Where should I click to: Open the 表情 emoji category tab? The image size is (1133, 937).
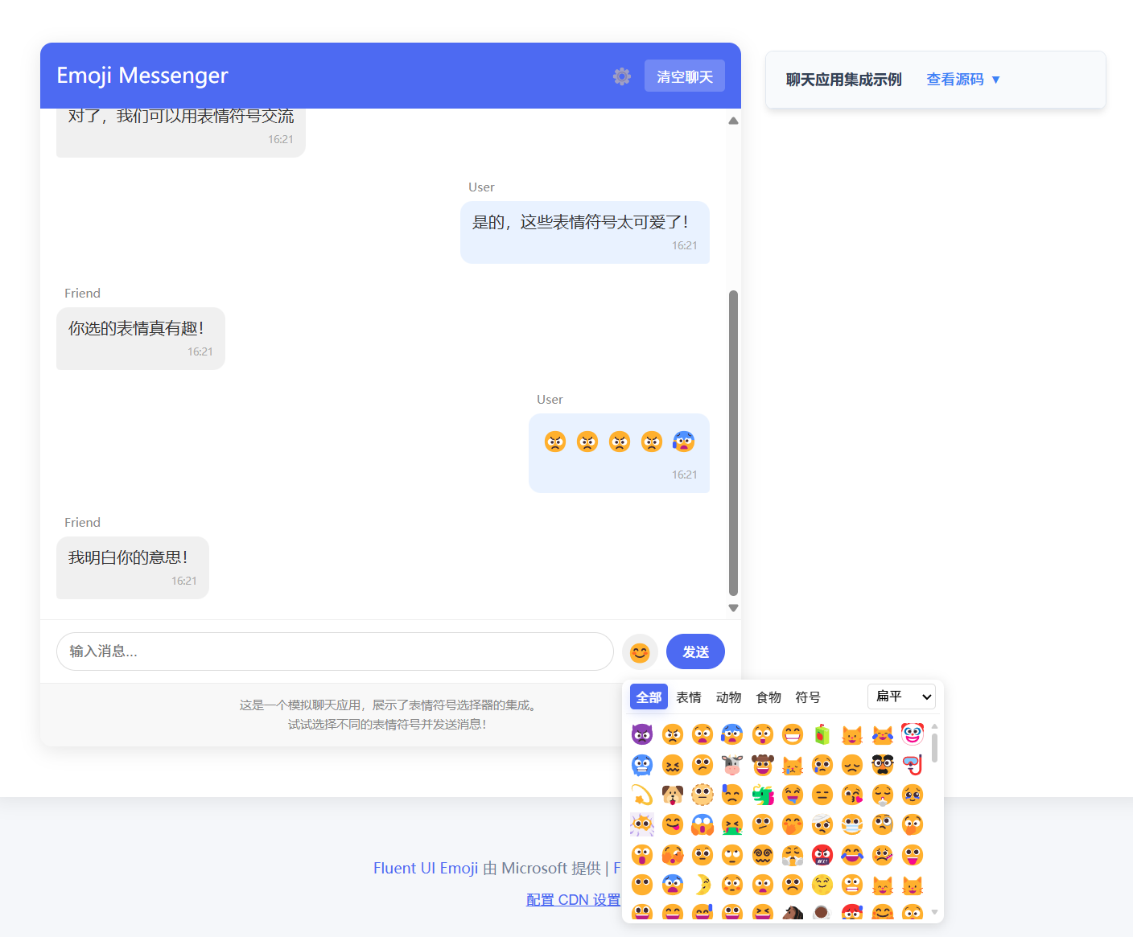[x=689, y=697]
